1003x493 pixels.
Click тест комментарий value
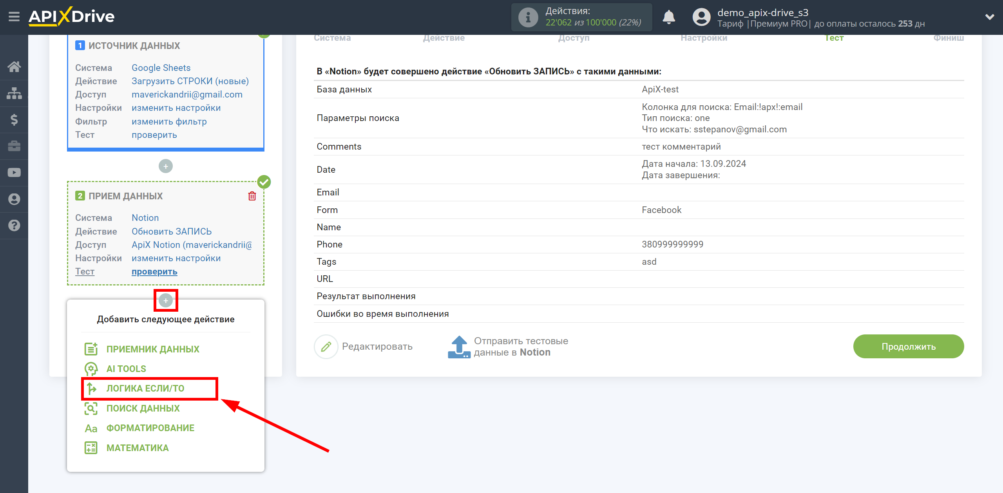[681, 146]
